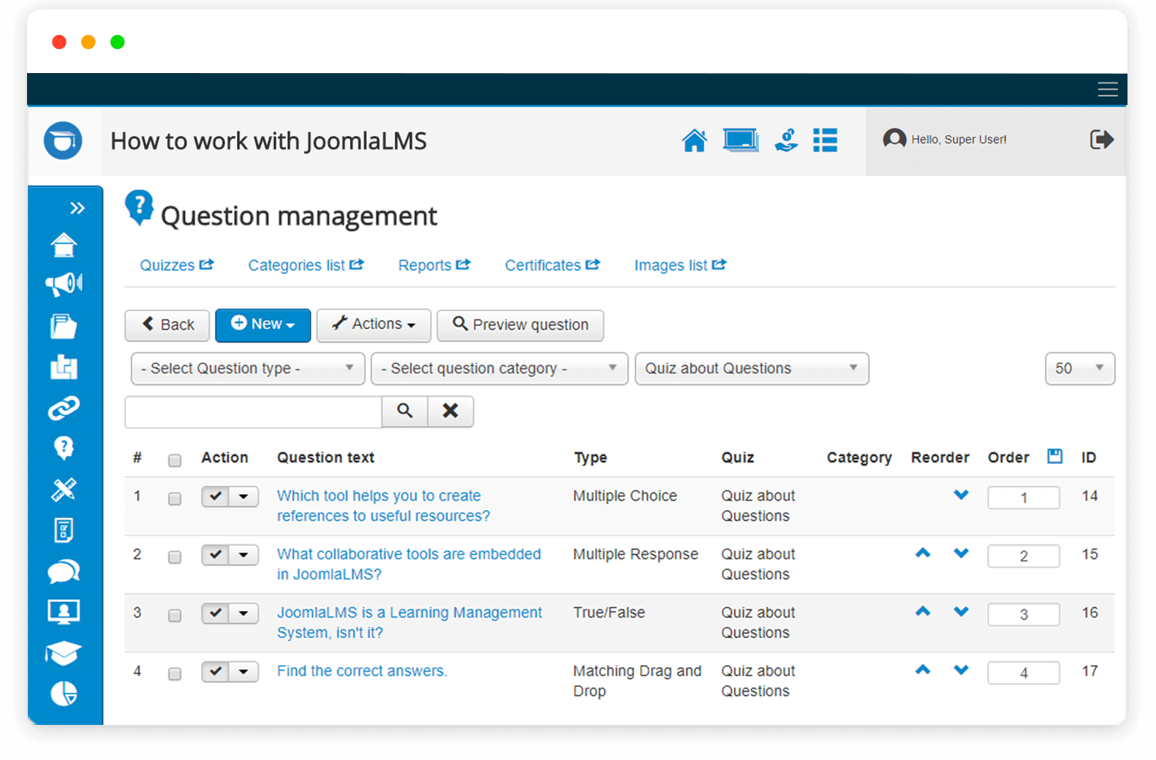Screen dimensions: 1156x760
Task: Click order field for question 1
Action: [x=1024, y=498]
